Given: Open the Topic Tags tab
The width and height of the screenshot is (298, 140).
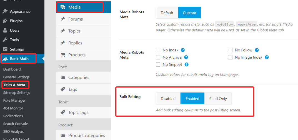Looking at the screenshot, I should 78,112.
